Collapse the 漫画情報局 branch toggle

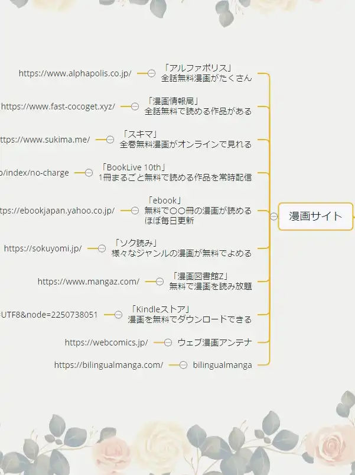pyautogui.click(x=135, y=106)
